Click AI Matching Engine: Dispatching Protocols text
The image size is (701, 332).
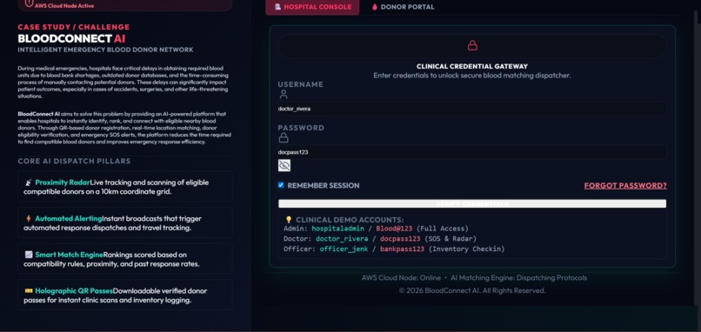[518, 278]
